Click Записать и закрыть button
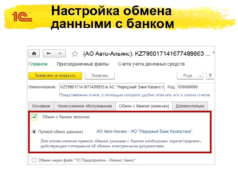Screen dimensions: 238x178 click(55, 75)
